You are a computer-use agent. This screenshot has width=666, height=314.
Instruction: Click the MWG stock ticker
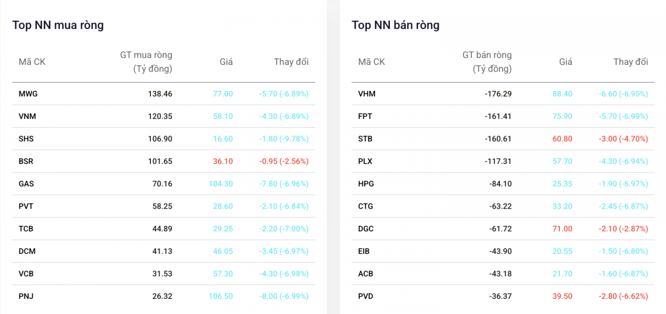pos(28,94)
